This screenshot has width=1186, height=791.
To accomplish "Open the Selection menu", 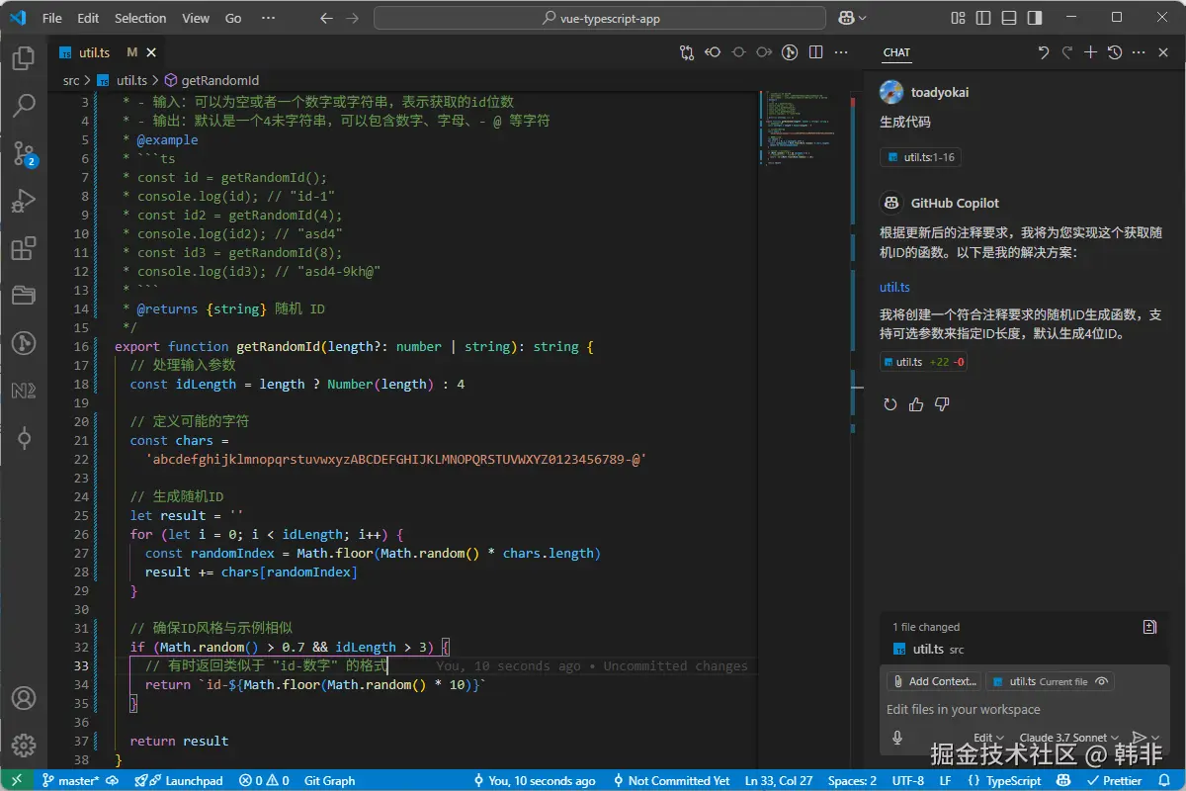I will pos(140,18).
